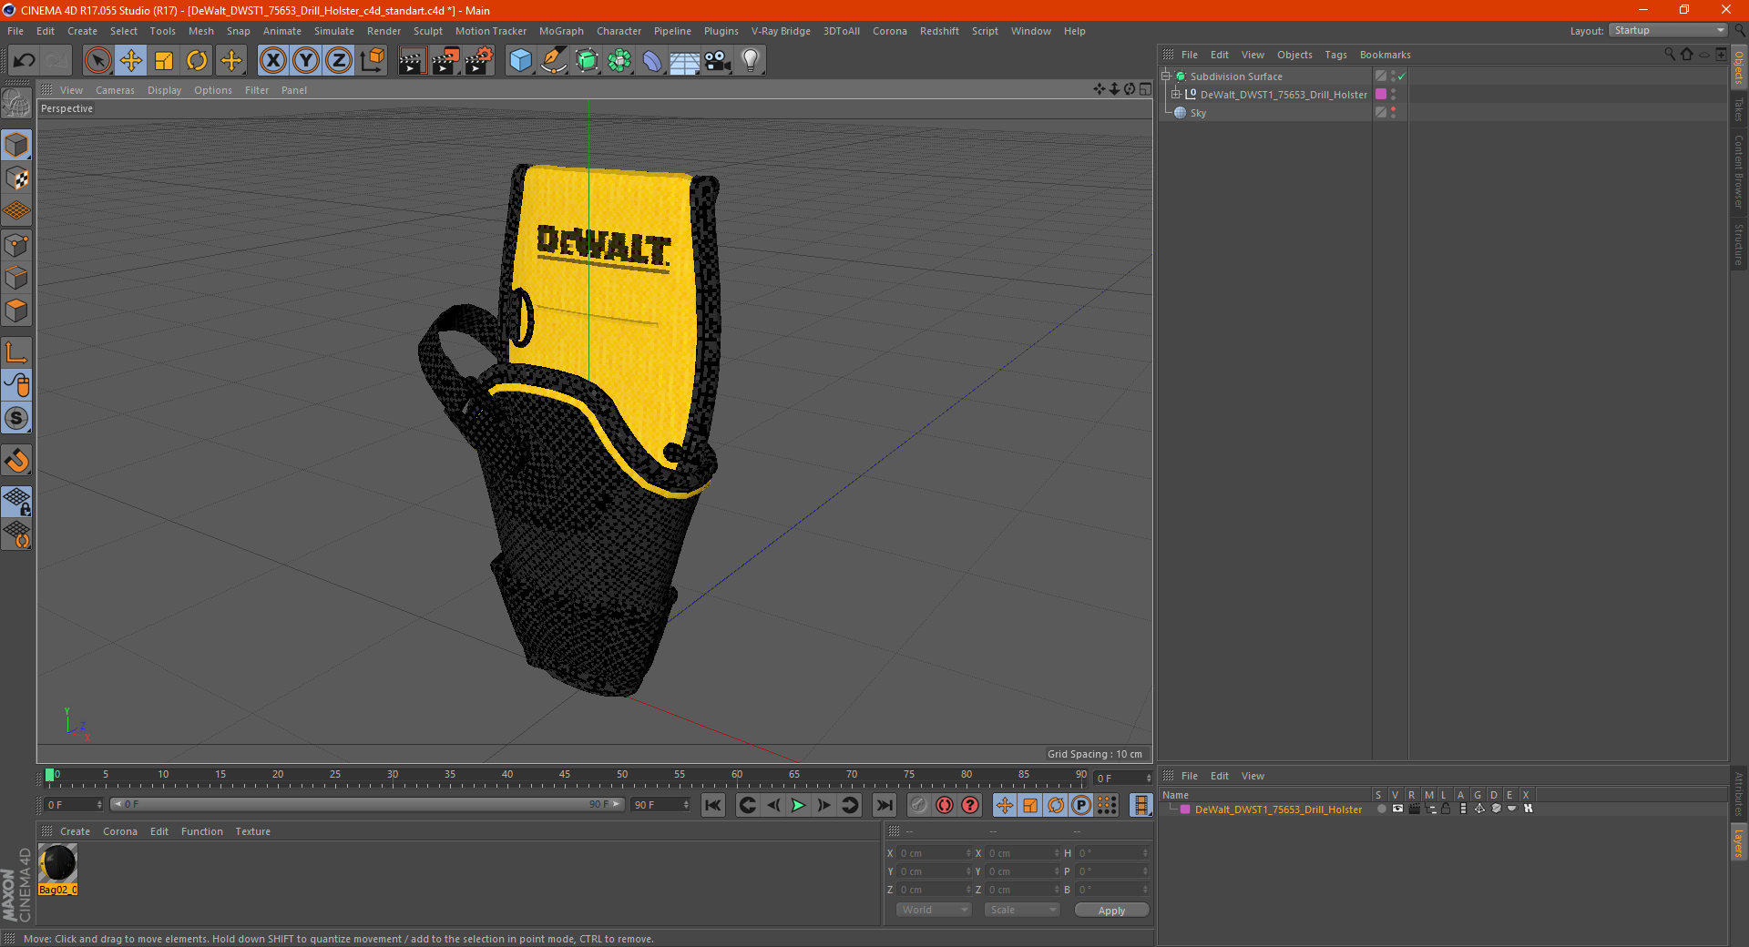The image size is (1749, 947).
Task: Select the Bag02 material thumbnail
Action: [x=58, y=863]
